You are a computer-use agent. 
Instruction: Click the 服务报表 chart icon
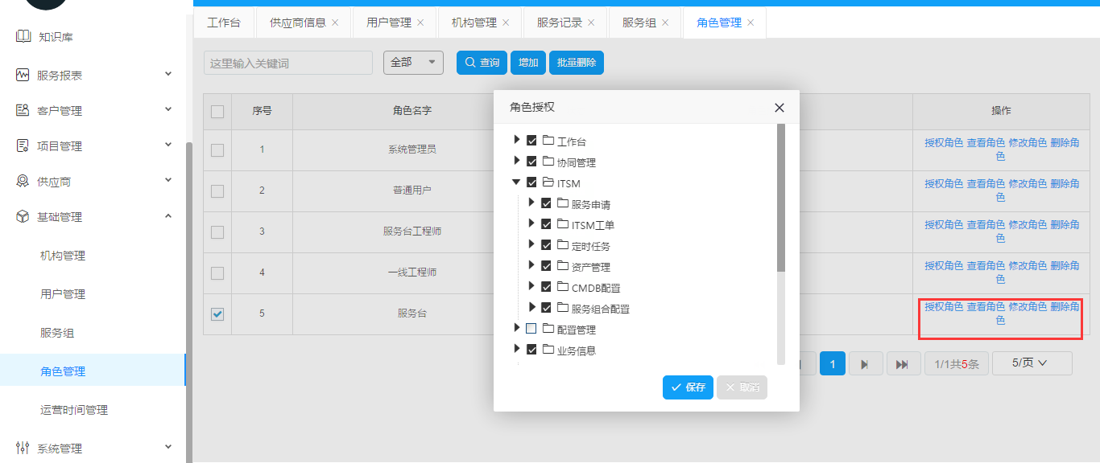click(x=23, y=75)
